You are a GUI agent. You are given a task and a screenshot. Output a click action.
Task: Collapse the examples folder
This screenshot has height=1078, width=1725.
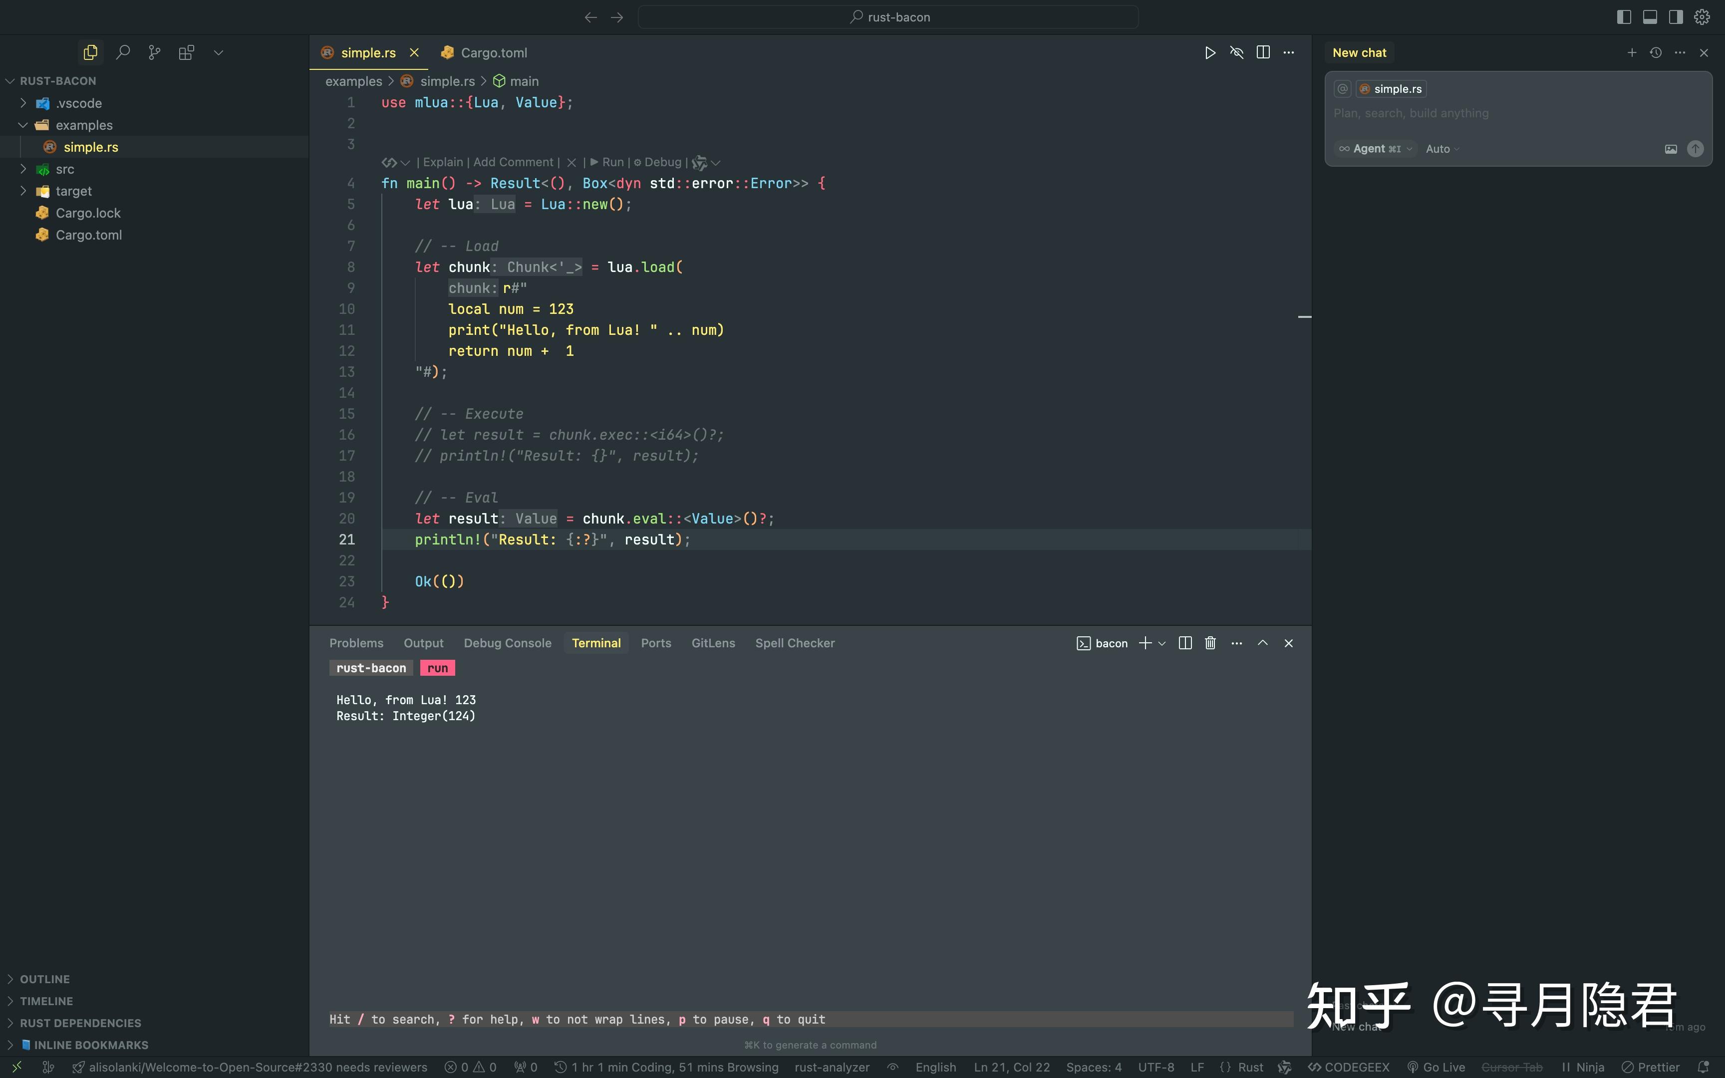pyautogui.click(x=85, y=125)
